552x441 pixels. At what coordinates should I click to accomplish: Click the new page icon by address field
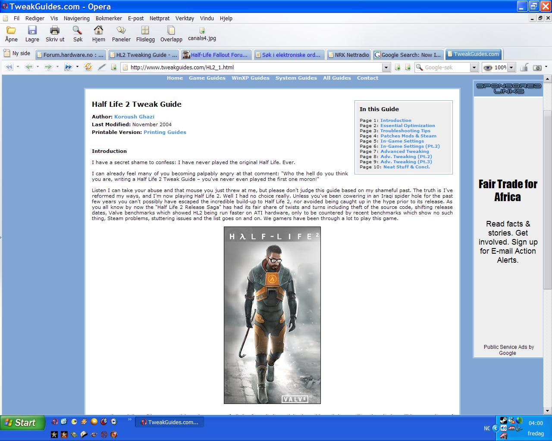pyautogui.click(x=114, y=67)
